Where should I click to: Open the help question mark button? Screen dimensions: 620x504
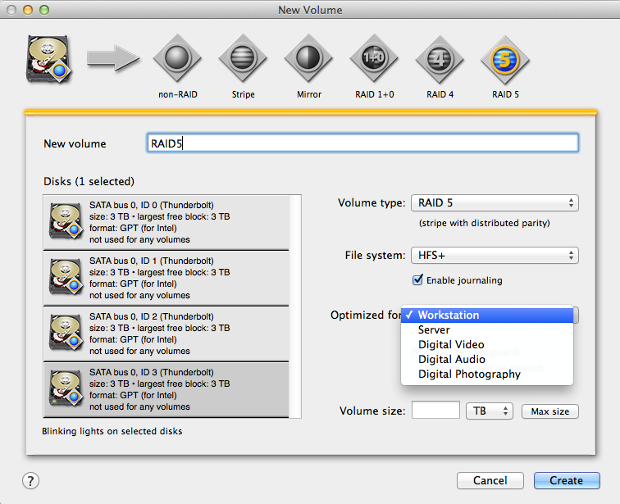pos(30,480)
